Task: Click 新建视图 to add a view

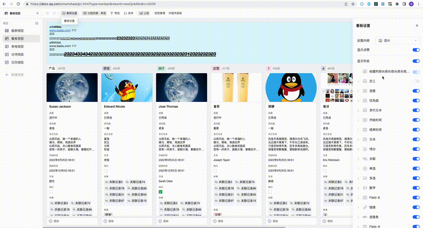Action: coord(15,75)
